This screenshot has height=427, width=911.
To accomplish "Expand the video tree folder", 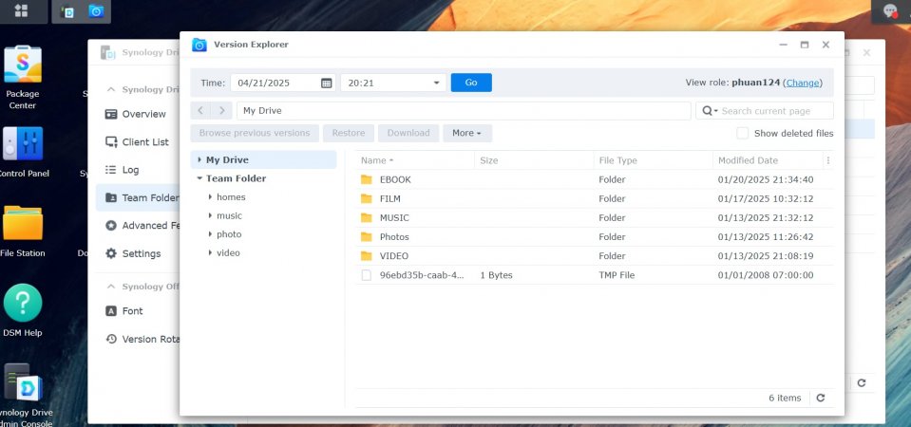I will pos(210,253).
